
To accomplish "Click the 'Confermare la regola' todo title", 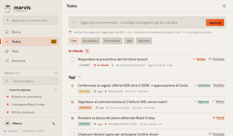I will click(133, 86).
